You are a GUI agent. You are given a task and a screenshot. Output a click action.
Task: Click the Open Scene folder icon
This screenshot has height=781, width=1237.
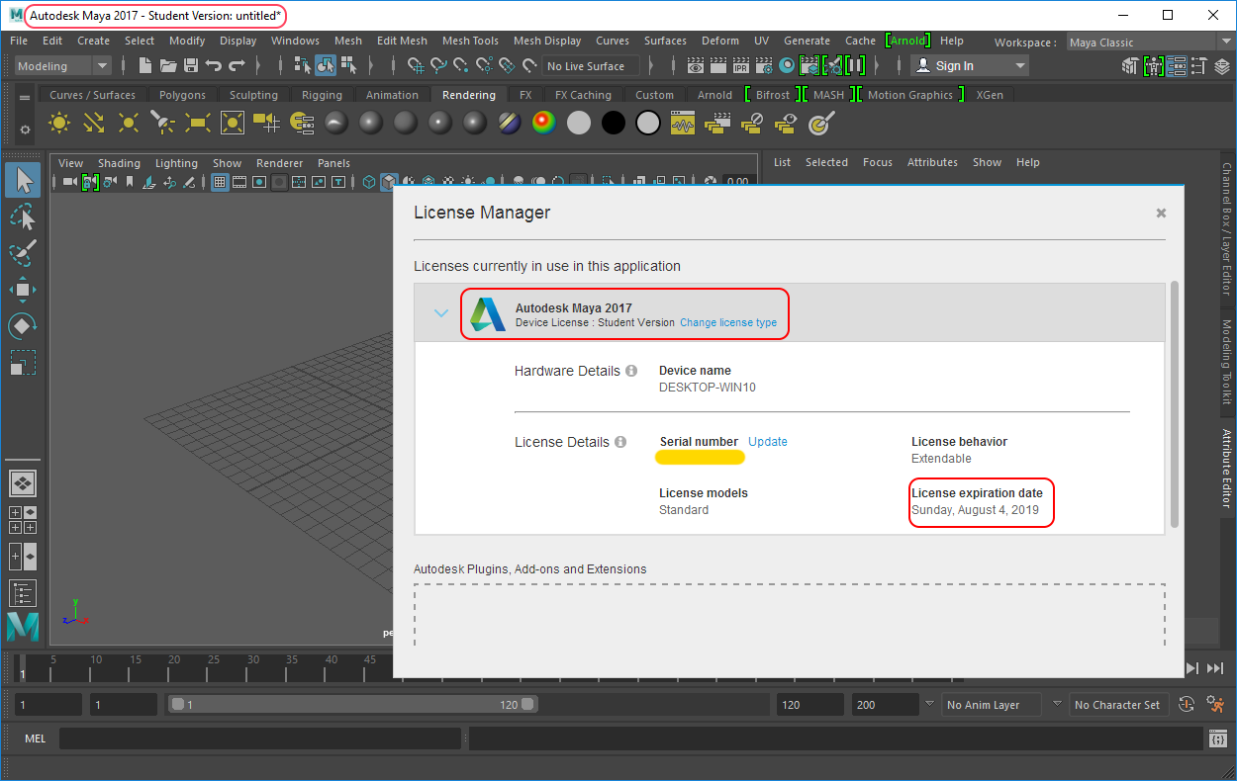point(168,66)
